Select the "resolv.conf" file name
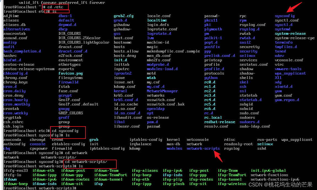Viewport: 317px width, 190px height. pos(216,126)
